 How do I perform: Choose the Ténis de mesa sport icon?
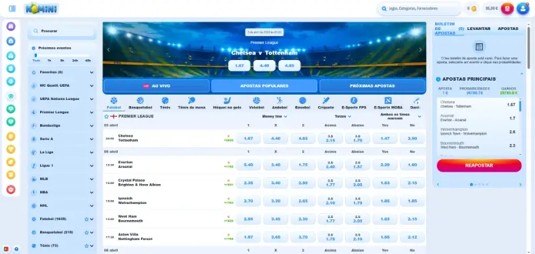pos(191,101)
